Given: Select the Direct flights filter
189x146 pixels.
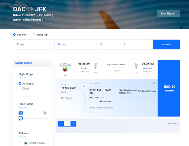Looking at the screenshot, I should 20,88.
